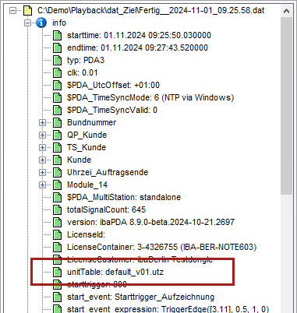Click the yellow dat file icon

point(27,10)
